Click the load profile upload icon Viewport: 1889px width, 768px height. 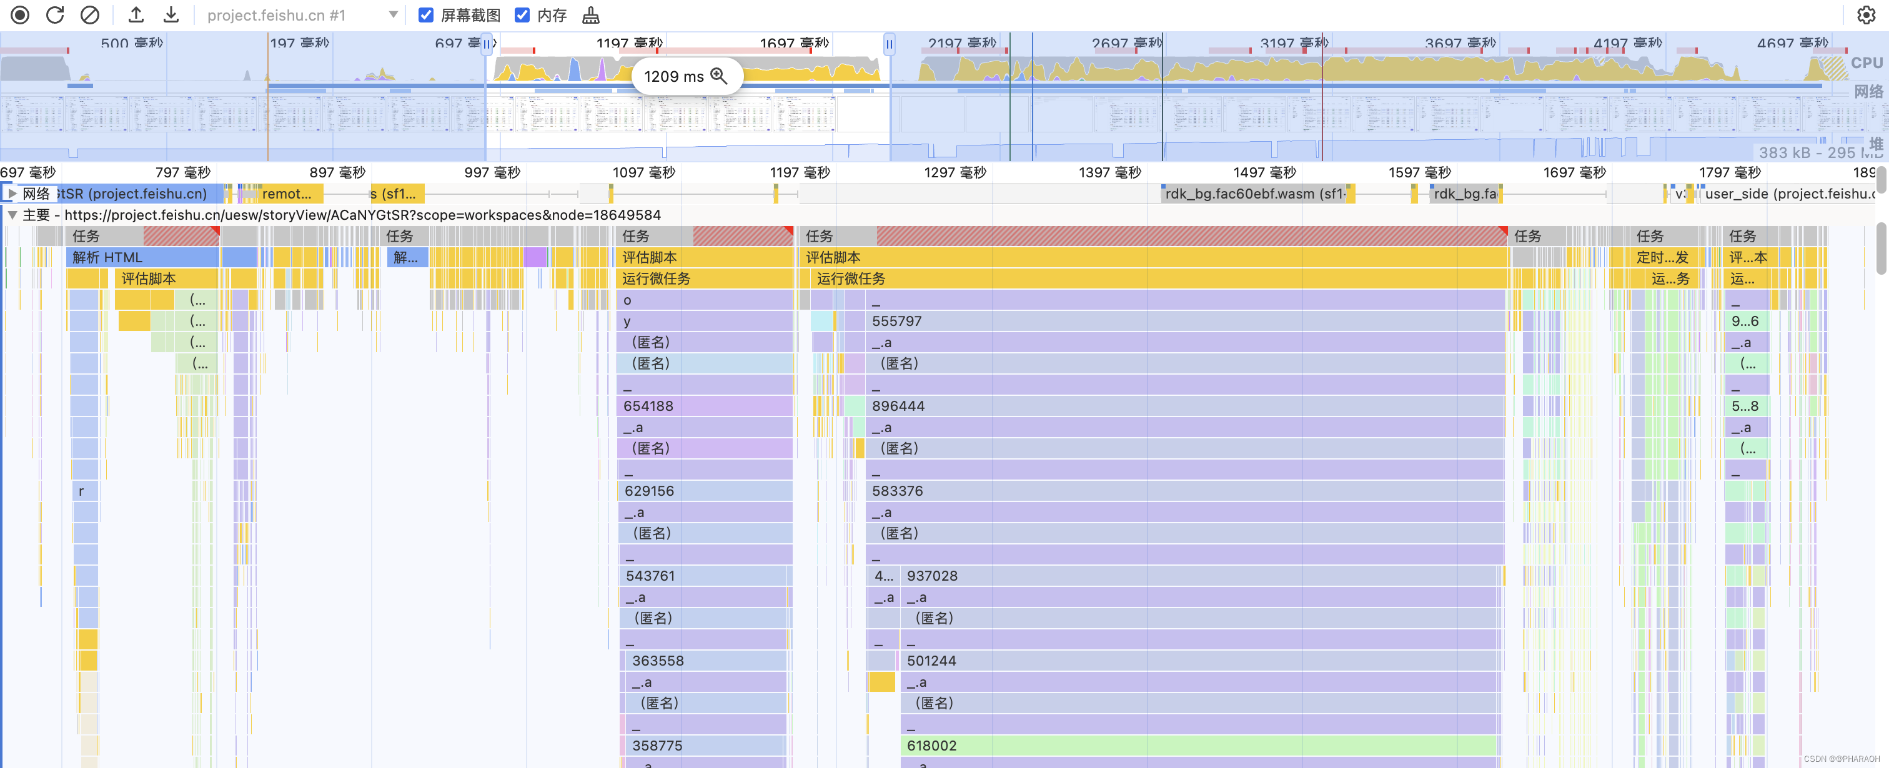click(x=136, y=14)
